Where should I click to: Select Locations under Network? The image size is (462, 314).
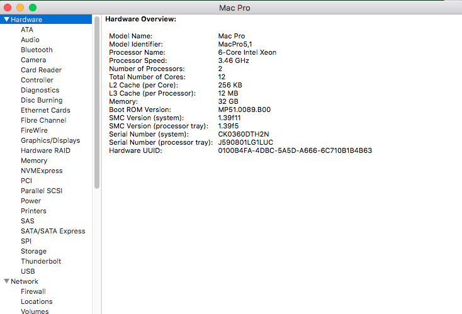(x=37, y=301)
